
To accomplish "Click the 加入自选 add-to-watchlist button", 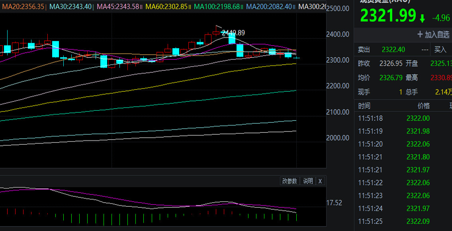I will coord(433,35).
